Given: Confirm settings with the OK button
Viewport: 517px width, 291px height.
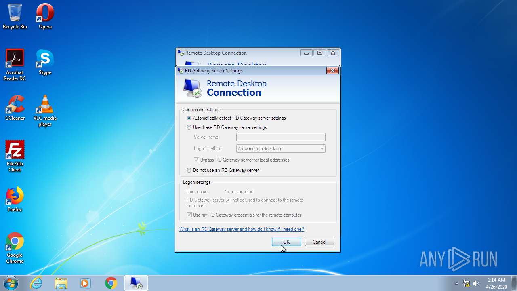Looking at the screenshot, I should 286,242.
